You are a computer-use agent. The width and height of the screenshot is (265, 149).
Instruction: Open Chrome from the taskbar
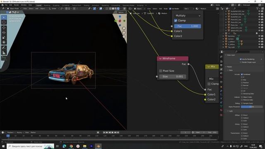point(71,146)
